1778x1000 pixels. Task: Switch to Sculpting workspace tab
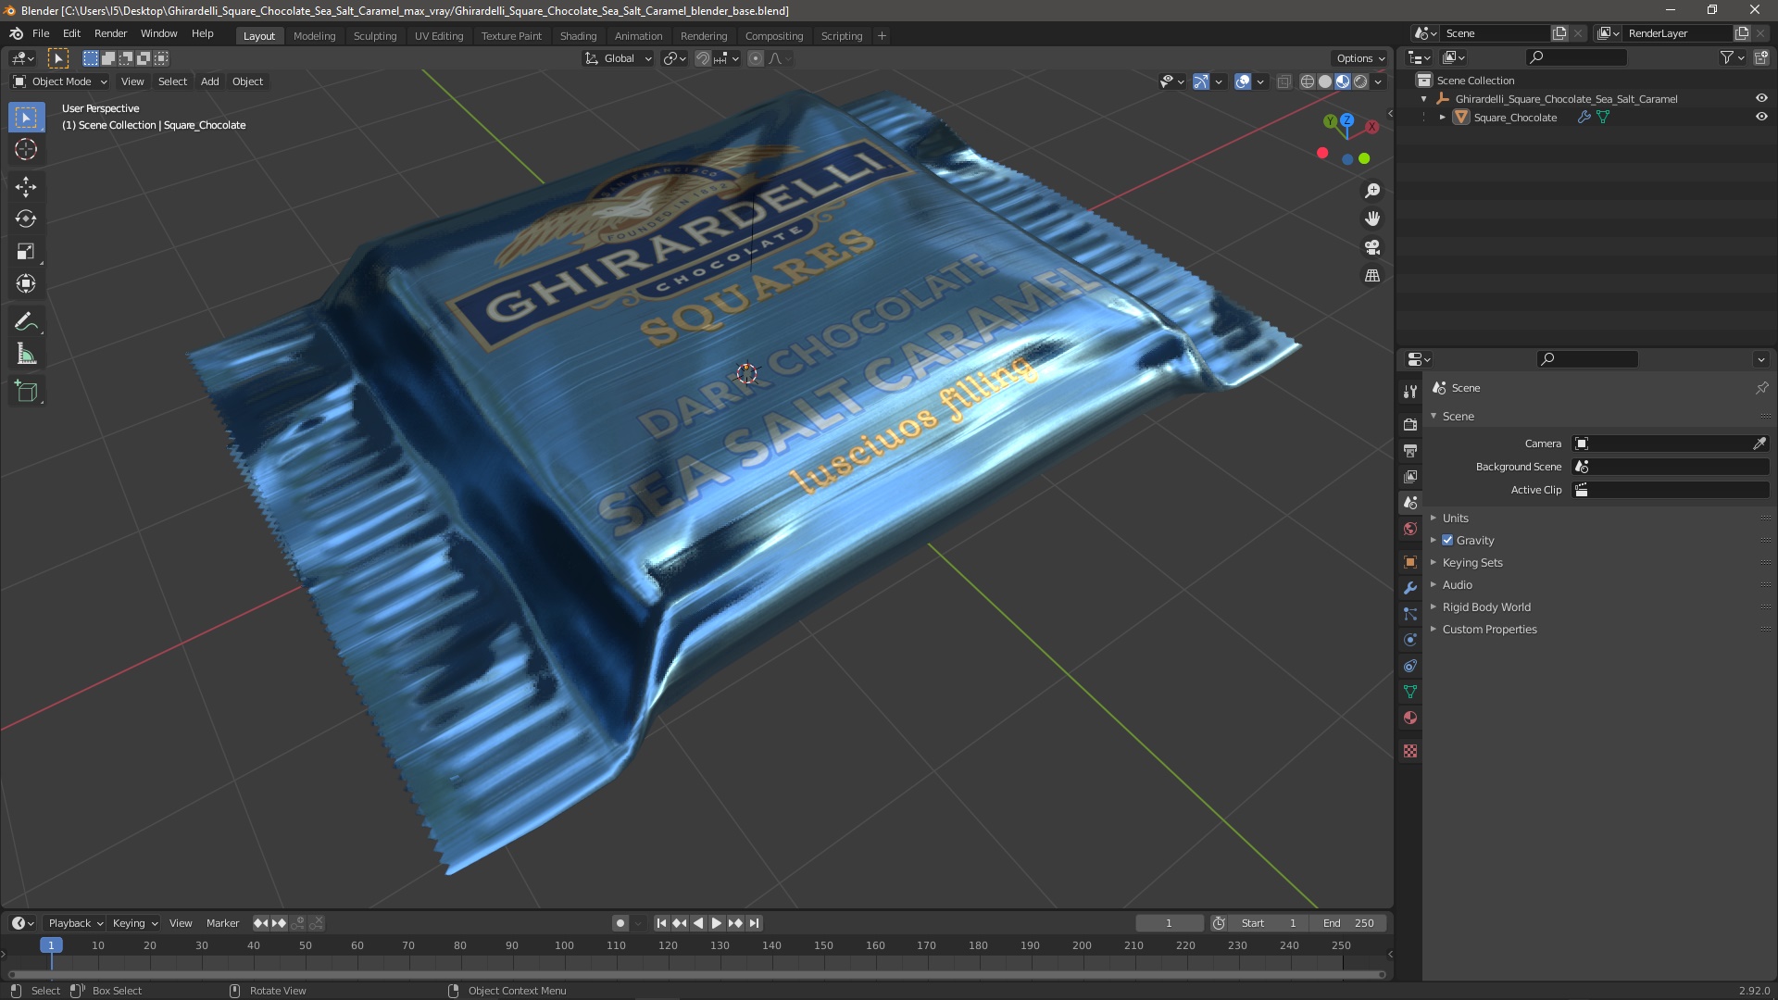coord(375,36)
